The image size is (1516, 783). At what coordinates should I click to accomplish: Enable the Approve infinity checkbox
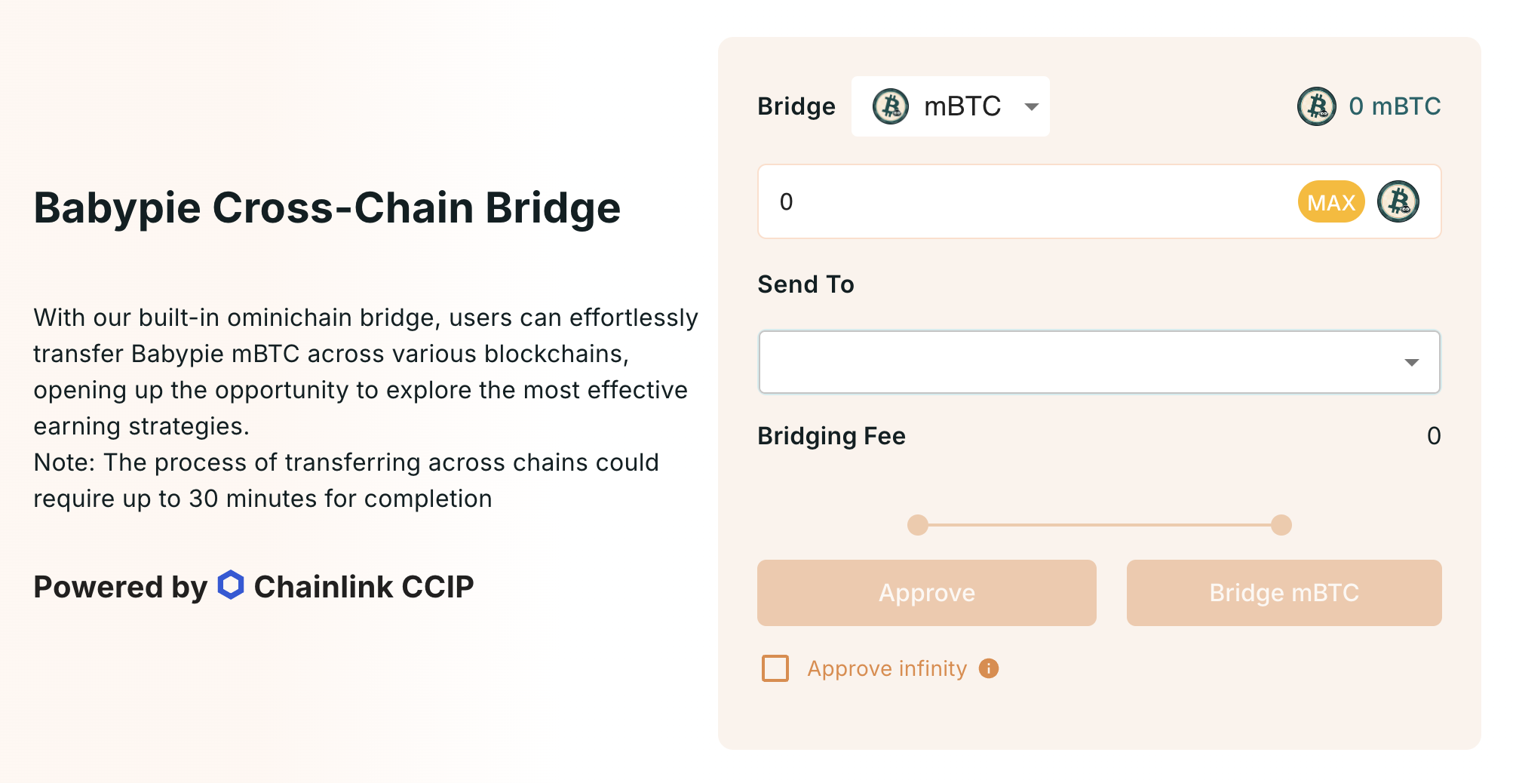[775, 668]
